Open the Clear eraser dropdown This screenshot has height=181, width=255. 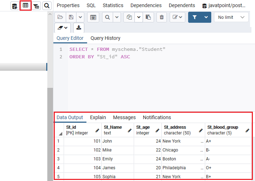click(x=63, y=28)
